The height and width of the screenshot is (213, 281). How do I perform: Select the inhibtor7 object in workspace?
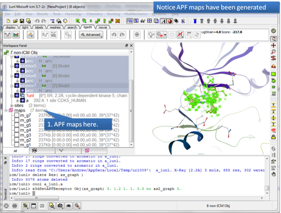click(x=29, y=86)
